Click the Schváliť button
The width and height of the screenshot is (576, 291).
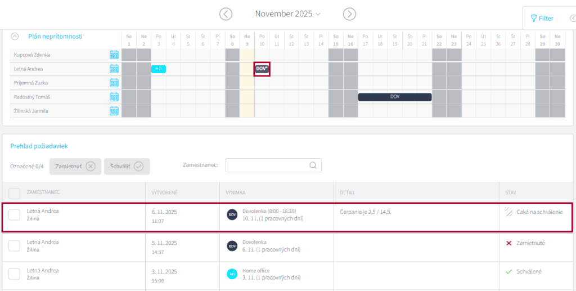(x=127, y=167)
